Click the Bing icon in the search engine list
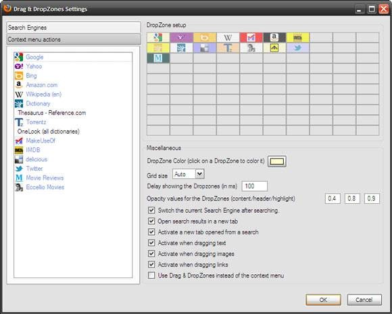 (19, 76)
